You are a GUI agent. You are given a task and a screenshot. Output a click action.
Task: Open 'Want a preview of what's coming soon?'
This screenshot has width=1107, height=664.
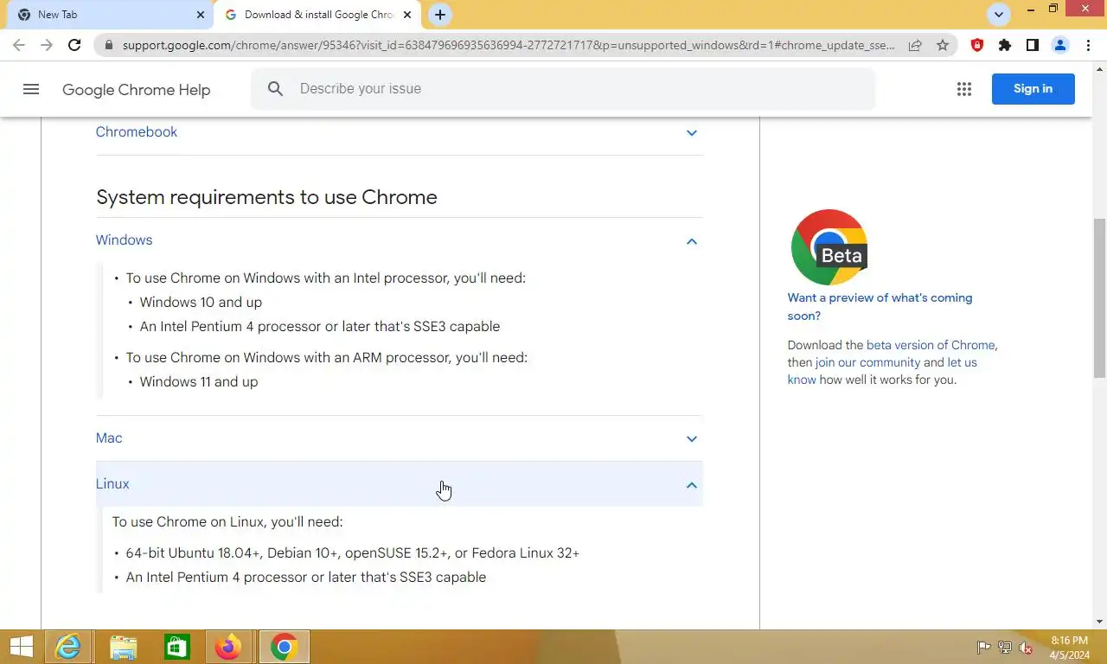pyautogui.click(x=880, y=307)
